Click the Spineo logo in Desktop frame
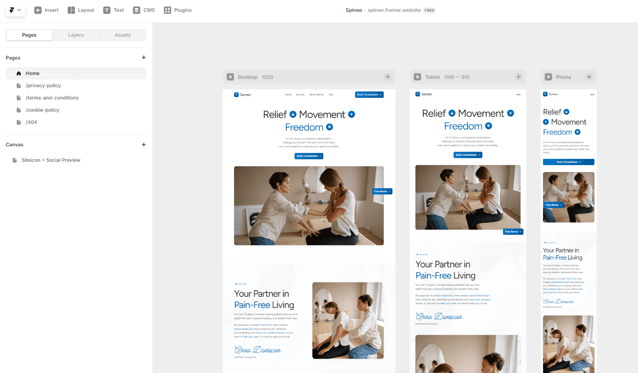The width and height of the screenshot is (638, 373). click(243, 95)
